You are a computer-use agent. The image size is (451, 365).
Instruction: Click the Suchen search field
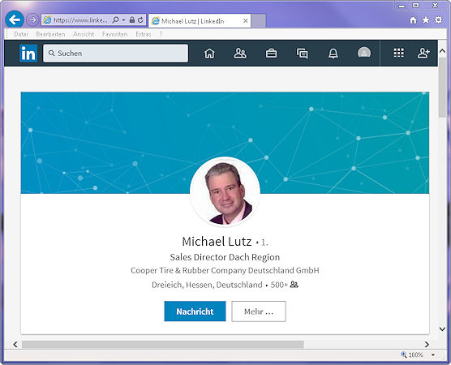tap(116, 54)
